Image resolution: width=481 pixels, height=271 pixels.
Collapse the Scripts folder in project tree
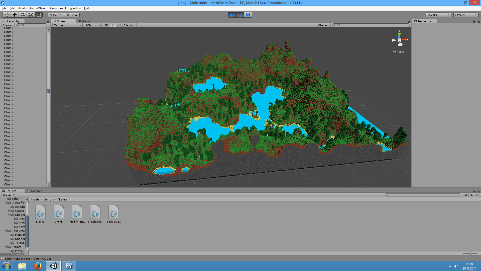pyautogui.click(x=6, y=247)
